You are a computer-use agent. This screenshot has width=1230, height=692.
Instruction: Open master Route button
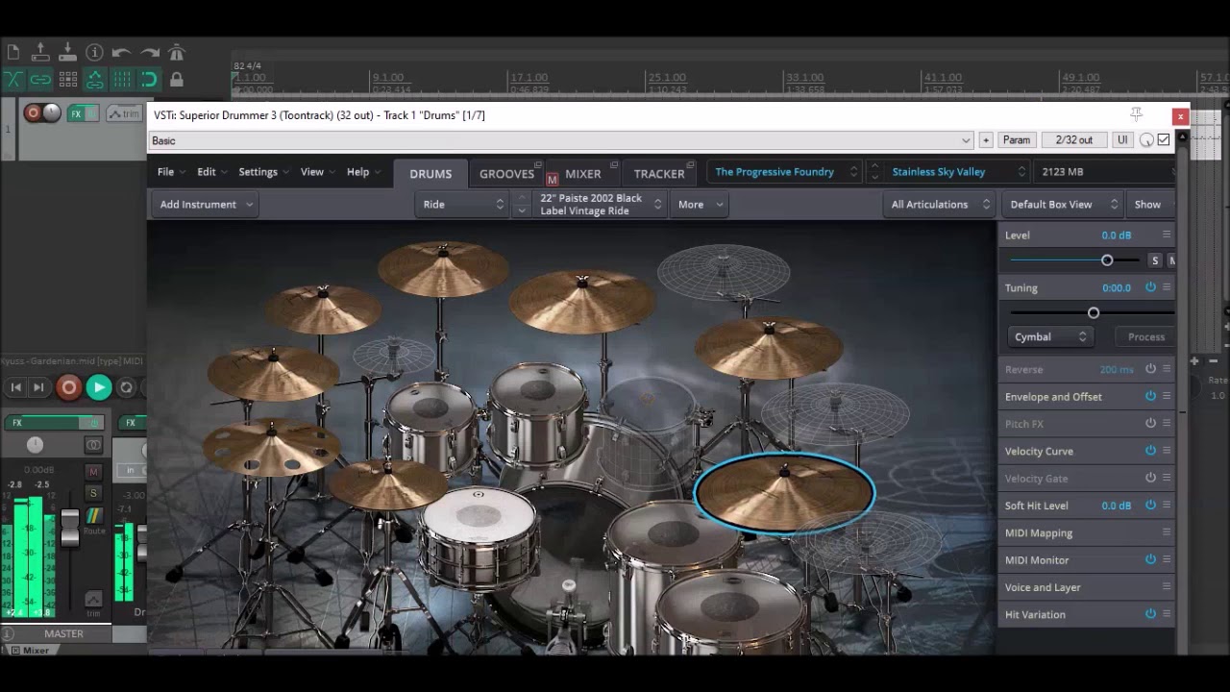tap(93, 519)
